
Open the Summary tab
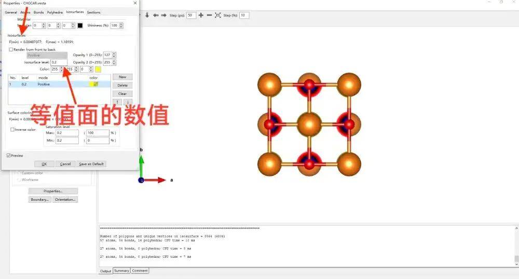coord(121,271)
